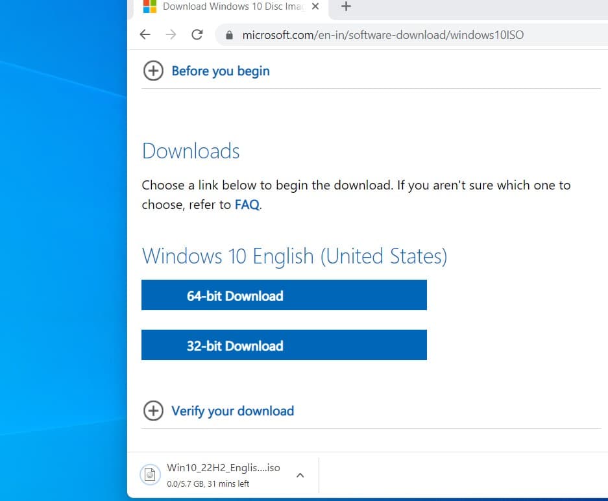Click the ISO file icon in the download bar

(150, 474)
